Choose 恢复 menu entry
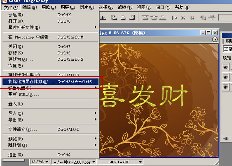Image resolution: width=232 pixels, height=166 pixels. 51,66
